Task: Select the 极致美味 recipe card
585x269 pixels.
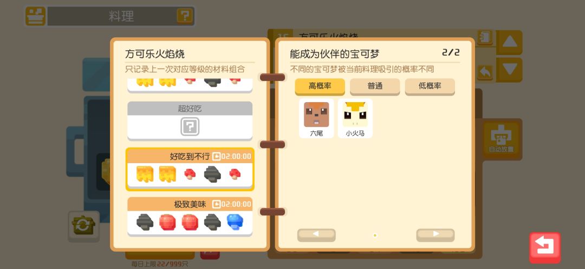Action: click(190, 217)
